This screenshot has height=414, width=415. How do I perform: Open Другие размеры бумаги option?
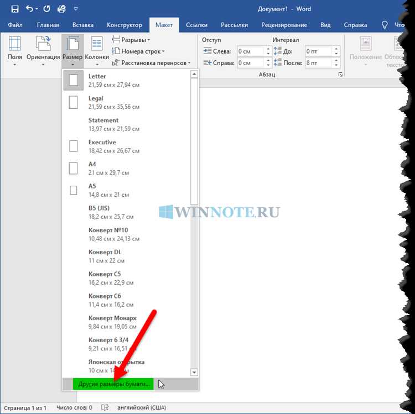pyautogui.click(x=131, y=384)
